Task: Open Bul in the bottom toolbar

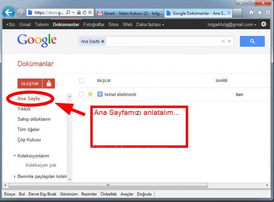Action: pyautogui.click(x=22, y=194)
